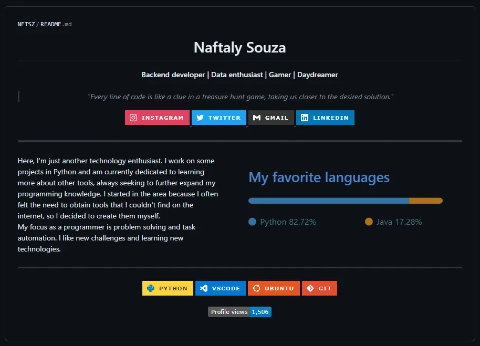Click the 'My favorite languages' heading
Screen dimensions: 480x346
point(319,177)
